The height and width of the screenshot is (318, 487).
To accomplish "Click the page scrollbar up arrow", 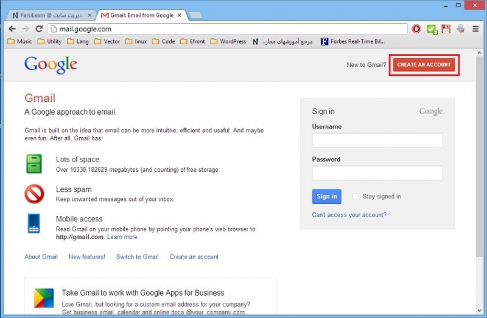I will pyautogui.click(x=479, y=53).
